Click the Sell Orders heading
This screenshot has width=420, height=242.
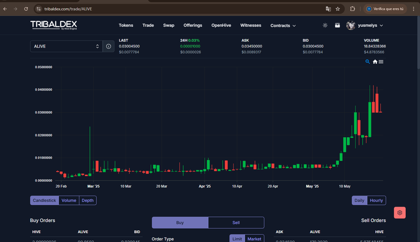374,220
